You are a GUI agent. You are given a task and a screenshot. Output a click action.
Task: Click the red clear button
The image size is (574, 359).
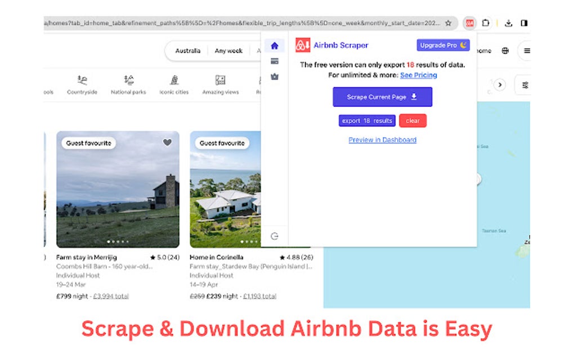tap(412, 121)
